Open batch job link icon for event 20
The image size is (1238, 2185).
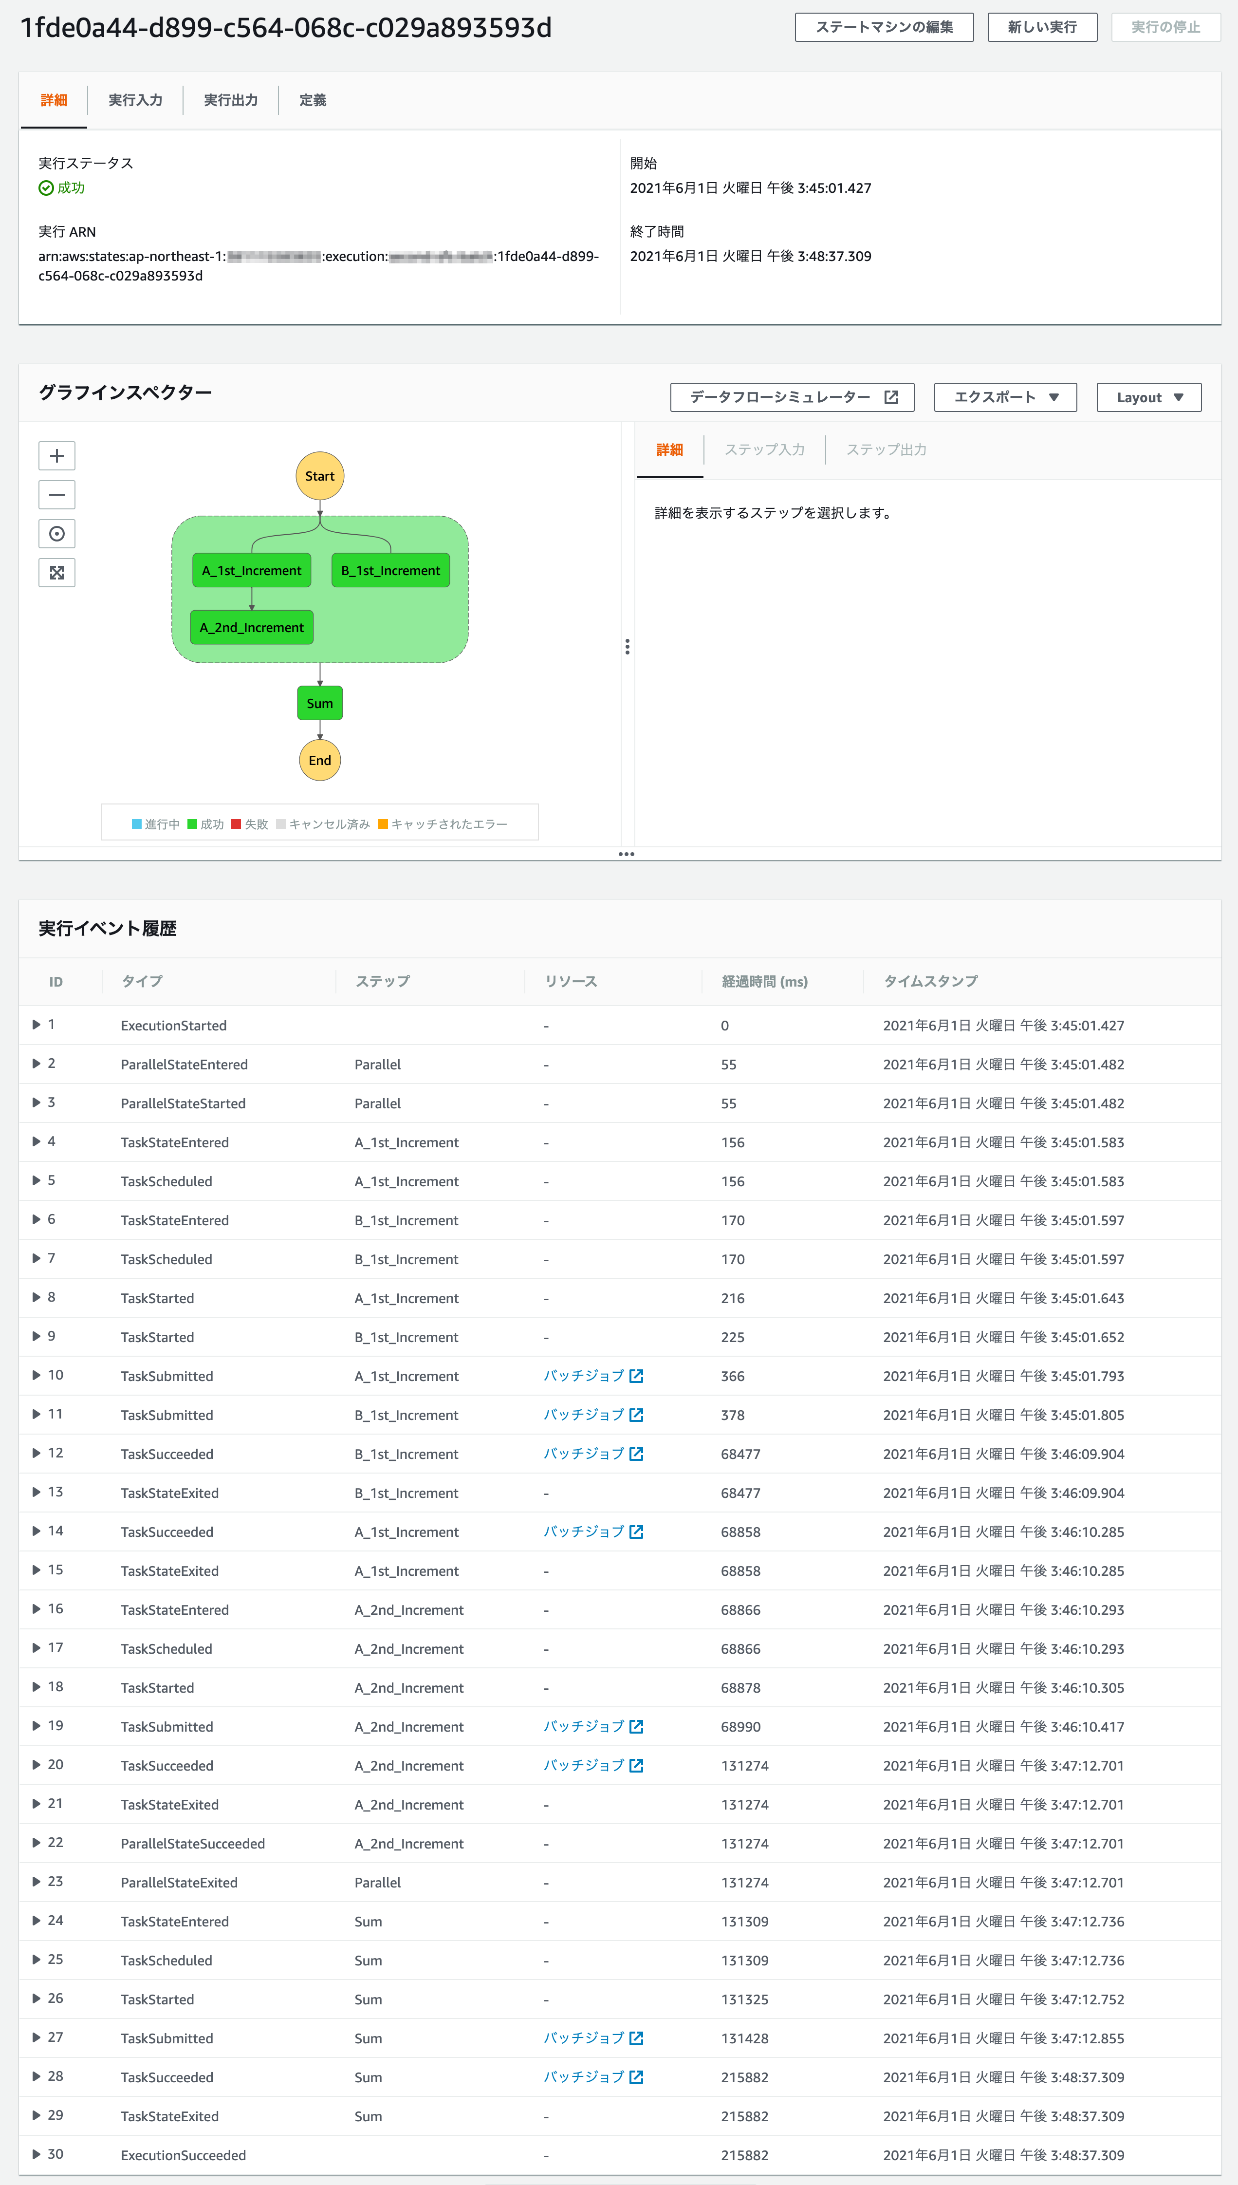click(x=636, y=1766)
